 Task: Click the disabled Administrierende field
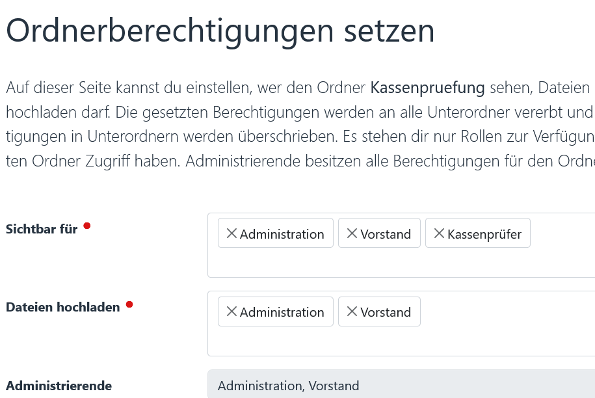click(x=401, y=386)
